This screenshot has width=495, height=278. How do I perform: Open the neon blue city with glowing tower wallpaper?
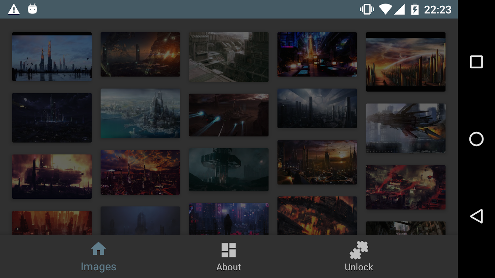pyautogui.click(x=317, y=54)
